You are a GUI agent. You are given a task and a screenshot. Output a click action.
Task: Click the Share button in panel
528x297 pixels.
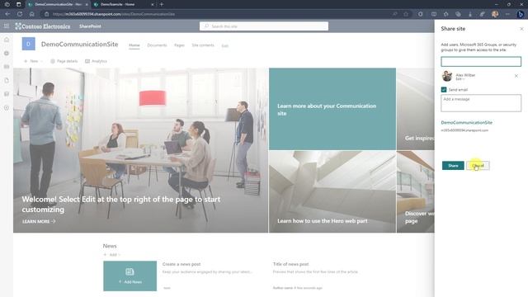point(453,166)
